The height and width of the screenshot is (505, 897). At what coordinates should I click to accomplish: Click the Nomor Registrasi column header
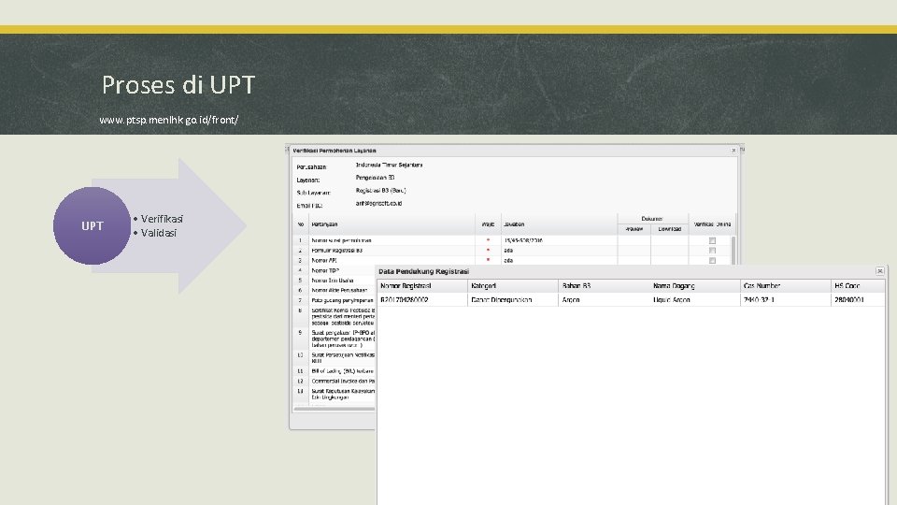coord(422,286)
